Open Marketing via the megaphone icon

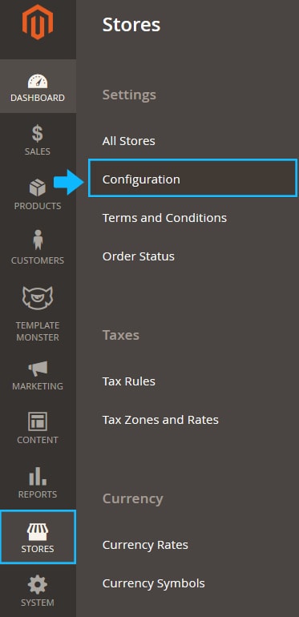point(38,369)
